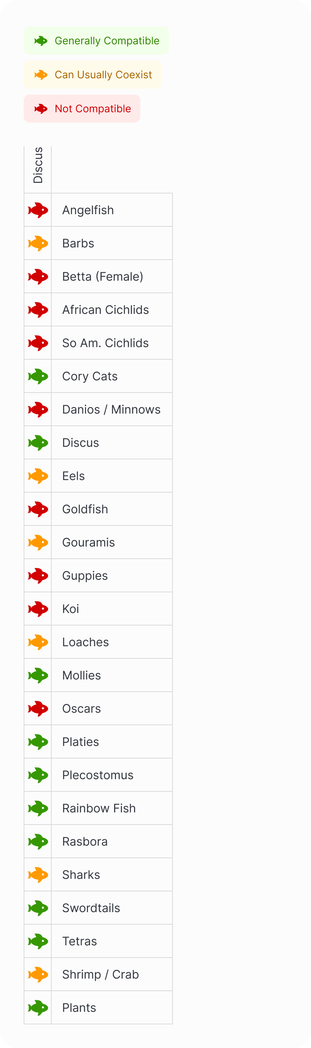Click the orange fish icon beside Eels

pos(38,476)
